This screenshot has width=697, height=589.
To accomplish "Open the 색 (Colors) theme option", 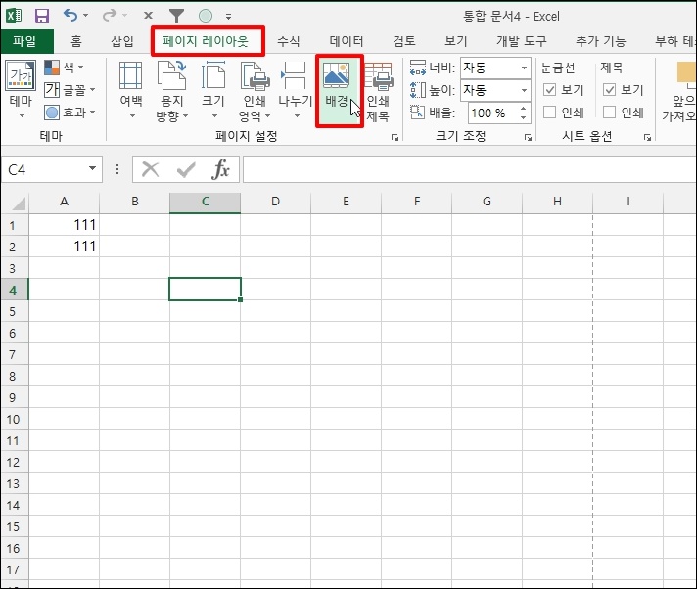I will click(x=64, y=68).
